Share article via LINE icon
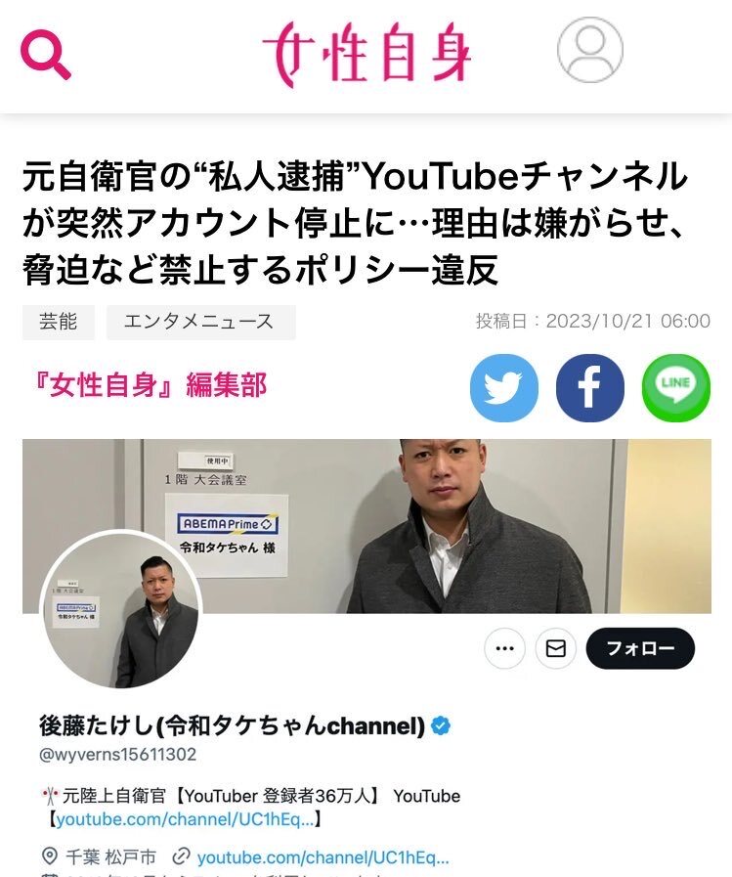This screenshot has width=732, height=877. (676, 387)
